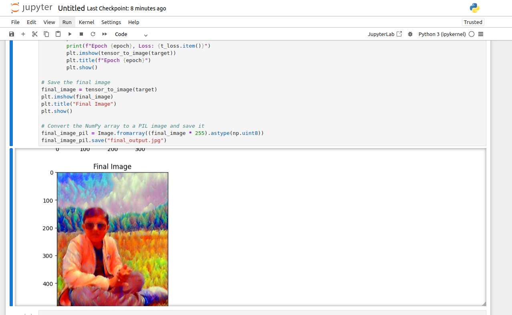Save the notebook with the floppy icon

point(12,34)
